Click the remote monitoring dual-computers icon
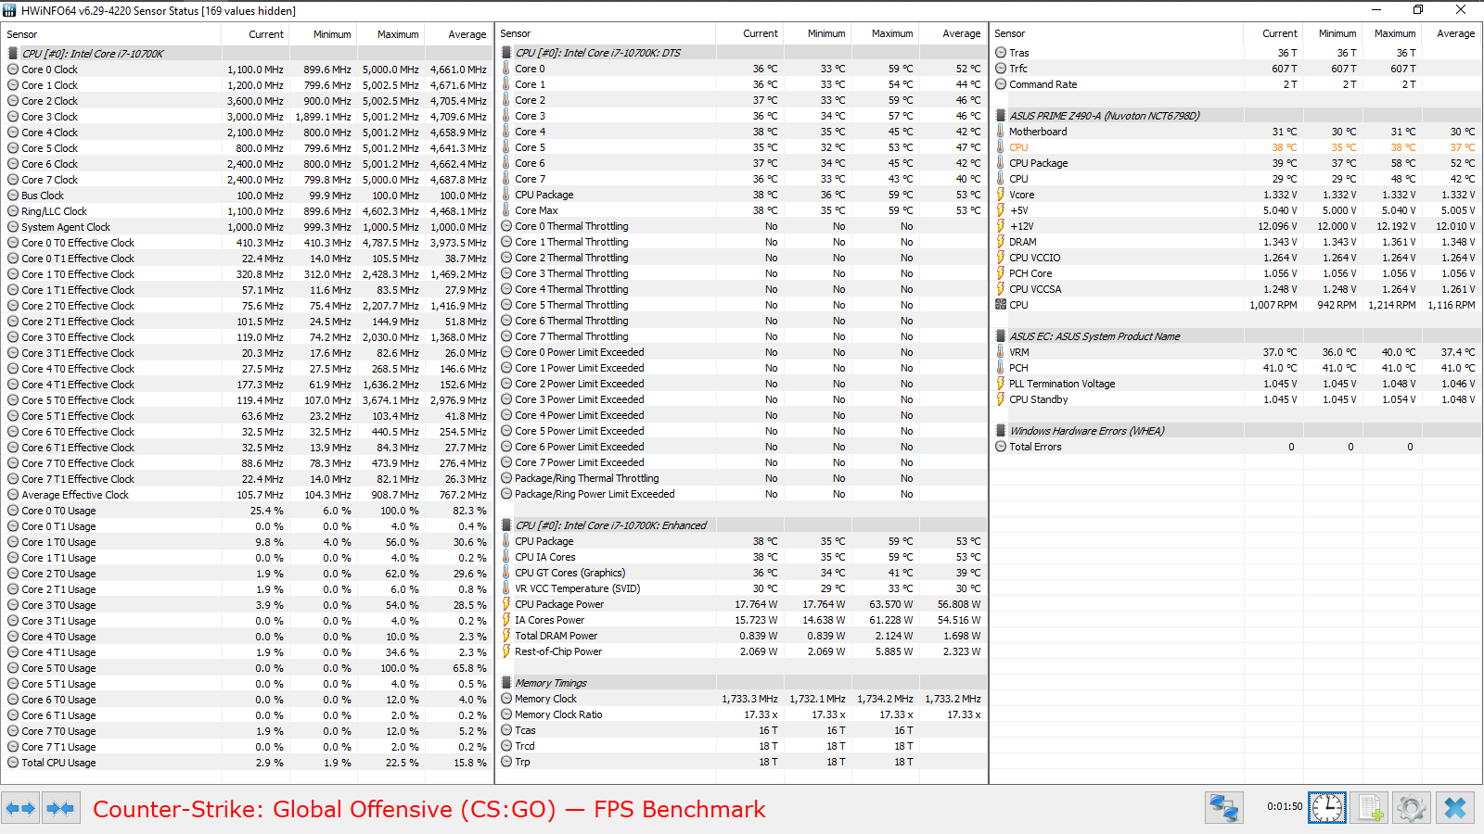 point(1223,808)
